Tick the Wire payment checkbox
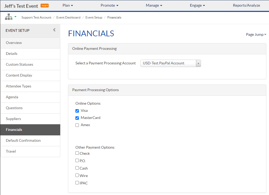This screenshot has height=195, width=269. [x=77, y=175]
